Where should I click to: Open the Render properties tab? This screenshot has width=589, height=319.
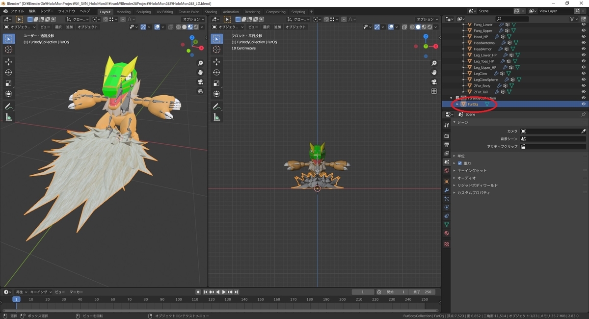447,135
